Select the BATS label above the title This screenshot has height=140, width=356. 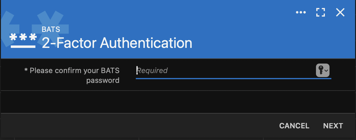tap(51, 30)
